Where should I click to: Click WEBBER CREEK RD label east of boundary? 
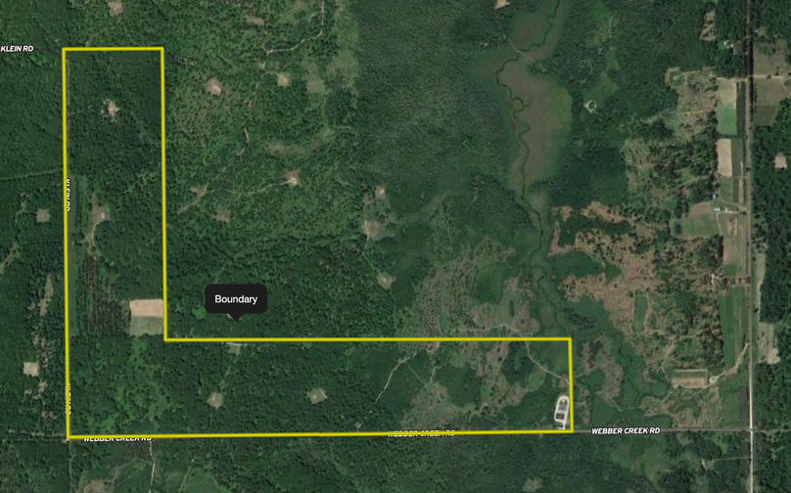626,431
